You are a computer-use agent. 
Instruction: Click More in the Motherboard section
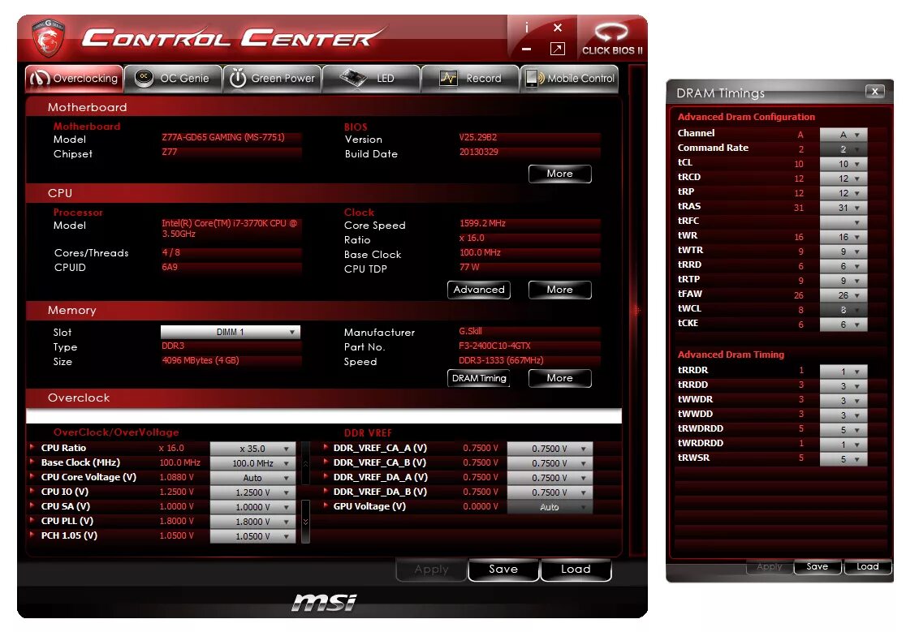coord(560,174)
